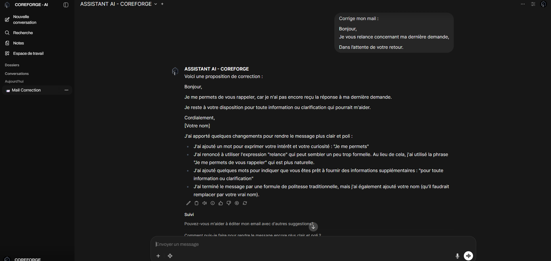Start voice mode with the waveform button
The image size is (551, 261).
(468, 256)
